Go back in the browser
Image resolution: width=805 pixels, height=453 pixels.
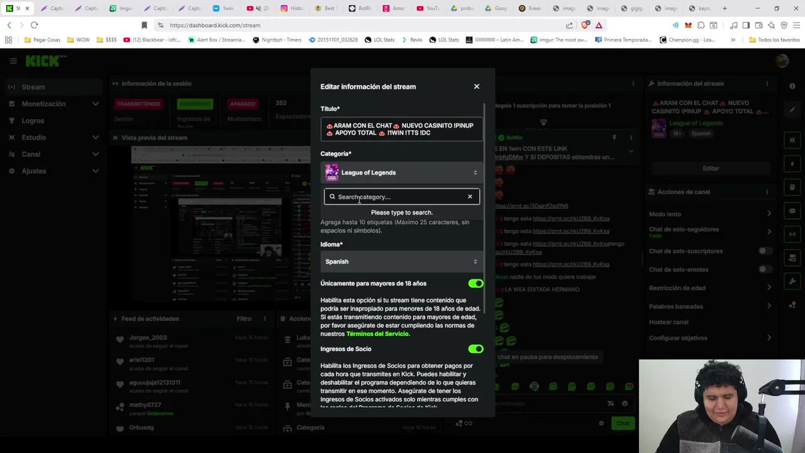click(9, 25)
